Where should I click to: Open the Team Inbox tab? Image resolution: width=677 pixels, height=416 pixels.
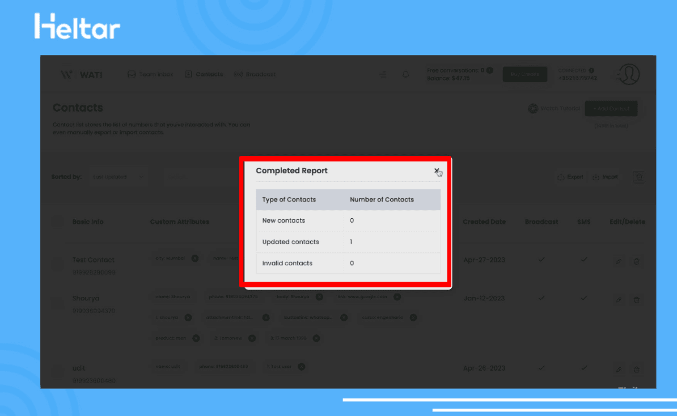click(150, 75)
